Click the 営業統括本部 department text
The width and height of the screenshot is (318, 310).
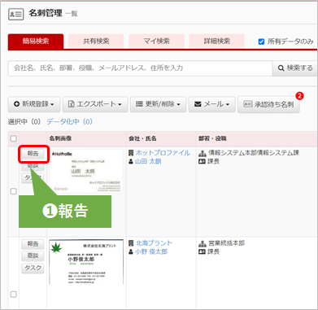pos(227,243)
